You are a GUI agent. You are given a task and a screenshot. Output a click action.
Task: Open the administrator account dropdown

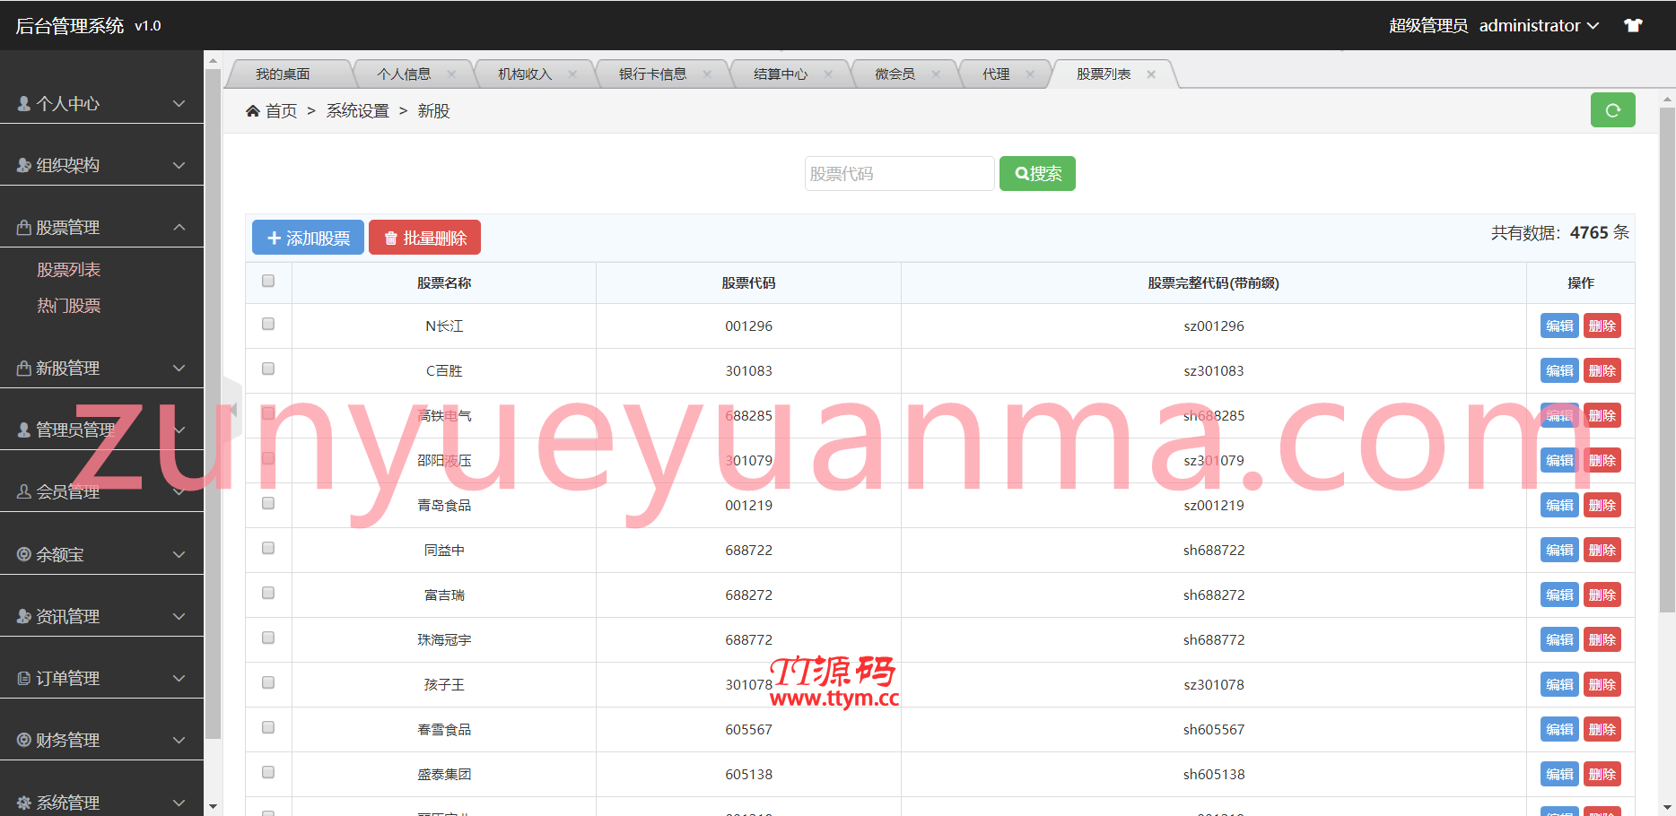(1539, 26)
